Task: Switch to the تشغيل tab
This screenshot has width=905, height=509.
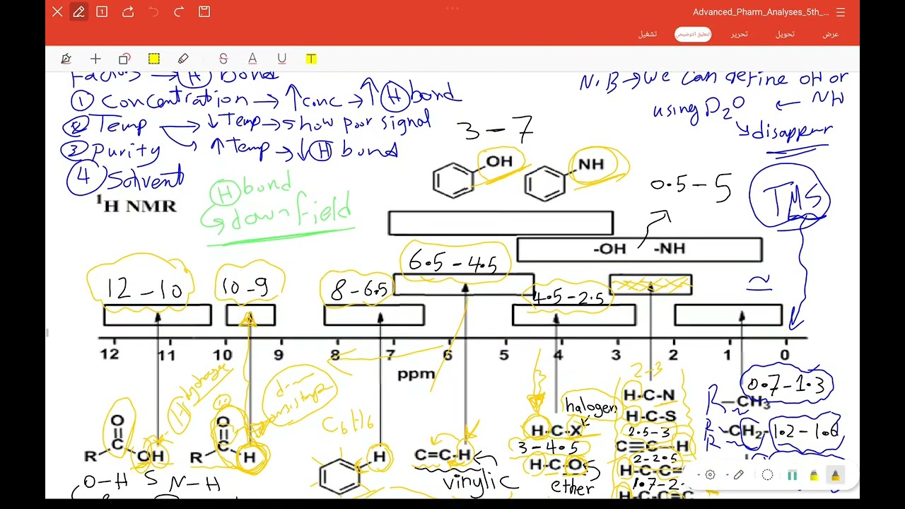Action: click(x=648, y=34)
